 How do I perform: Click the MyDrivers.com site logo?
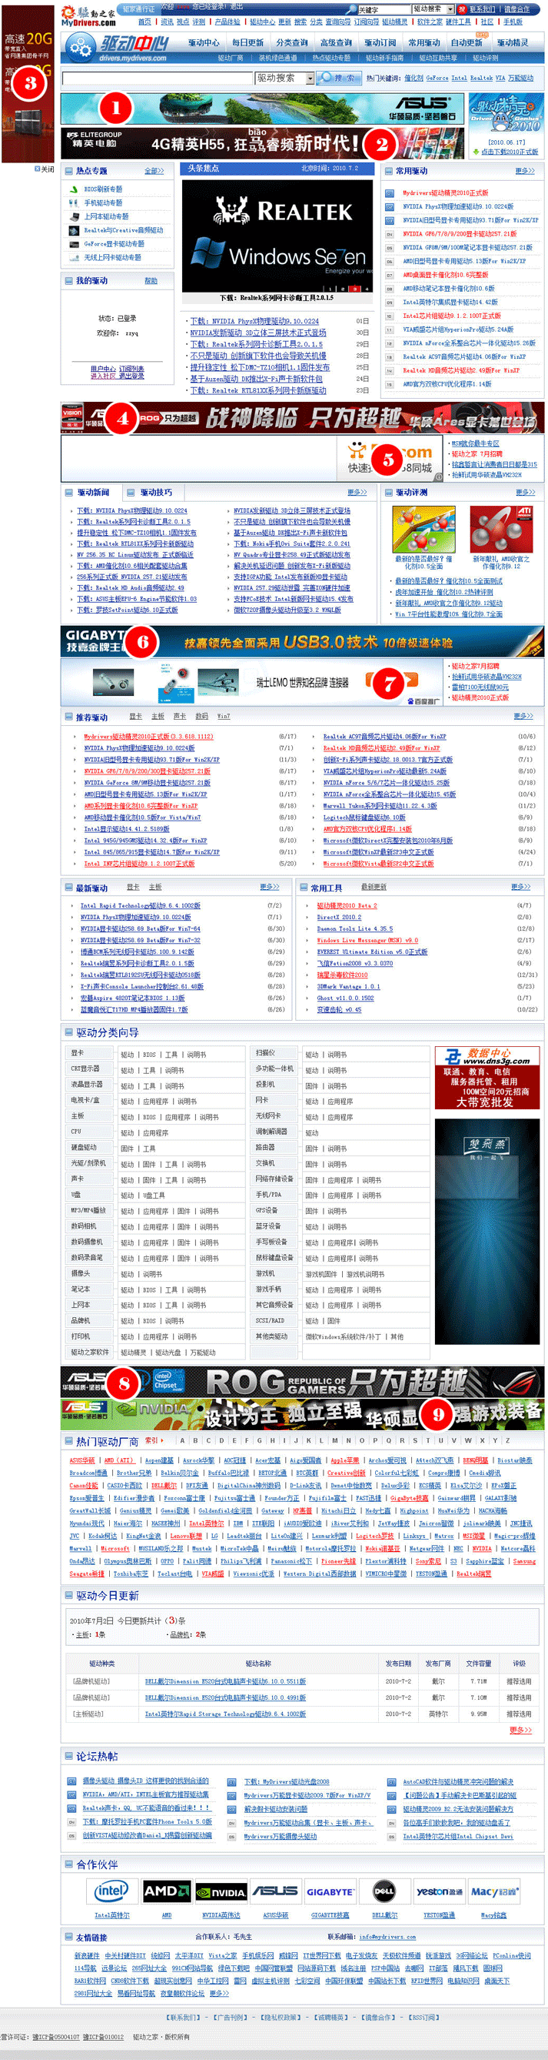pyautogui.click(x=88, y=15)
